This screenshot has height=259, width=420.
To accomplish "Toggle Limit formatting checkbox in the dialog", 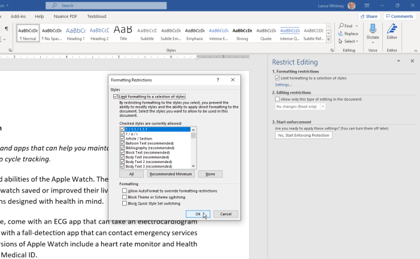I will (x=116, y=97).
